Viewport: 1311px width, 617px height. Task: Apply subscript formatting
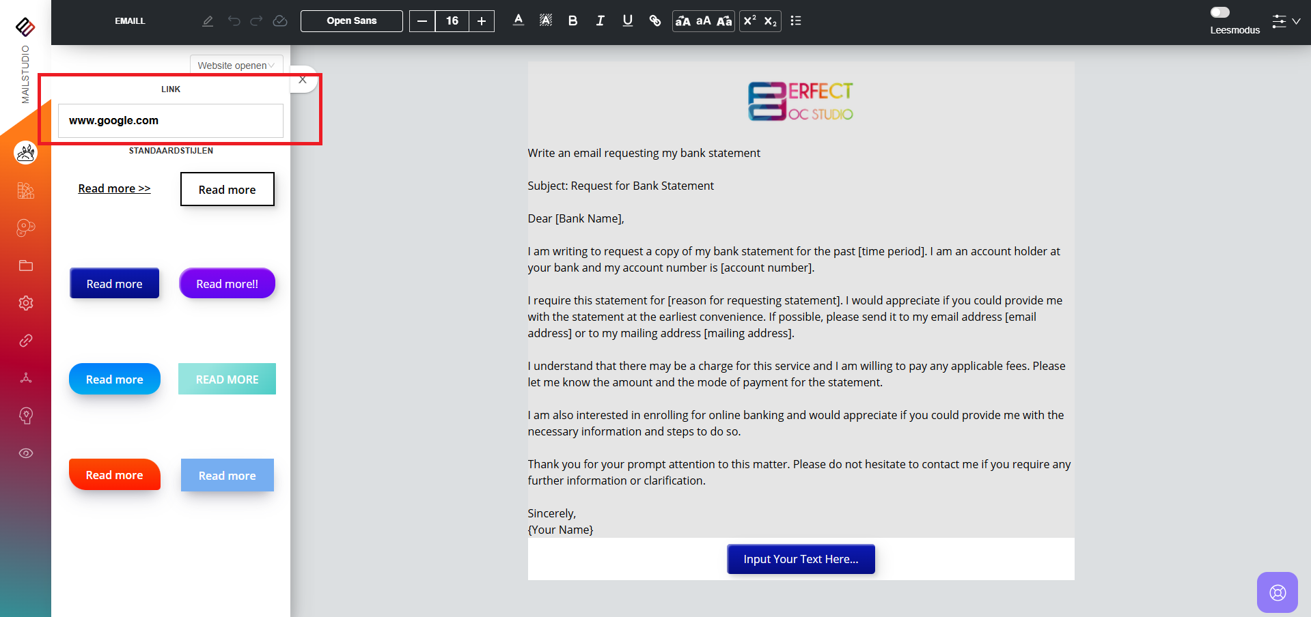pyautogui.click(x=770, y=21)
